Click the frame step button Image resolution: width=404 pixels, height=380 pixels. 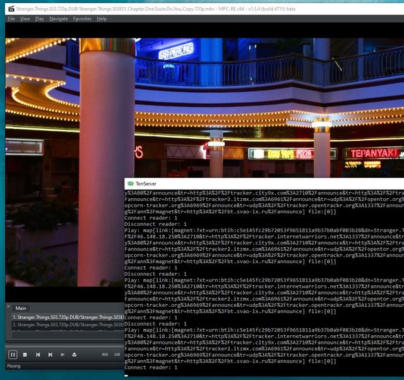click(x=62, y=355)
